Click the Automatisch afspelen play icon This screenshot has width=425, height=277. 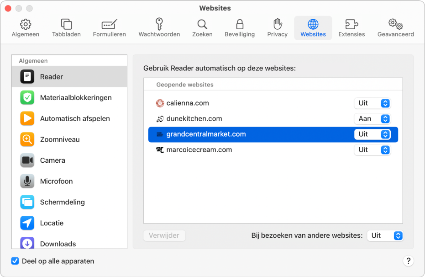point(27,118)
